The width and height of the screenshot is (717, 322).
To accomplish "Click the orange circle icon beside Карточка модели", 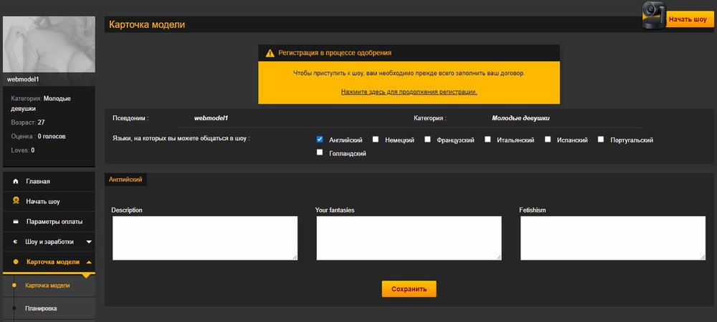I will pos(16,262).
